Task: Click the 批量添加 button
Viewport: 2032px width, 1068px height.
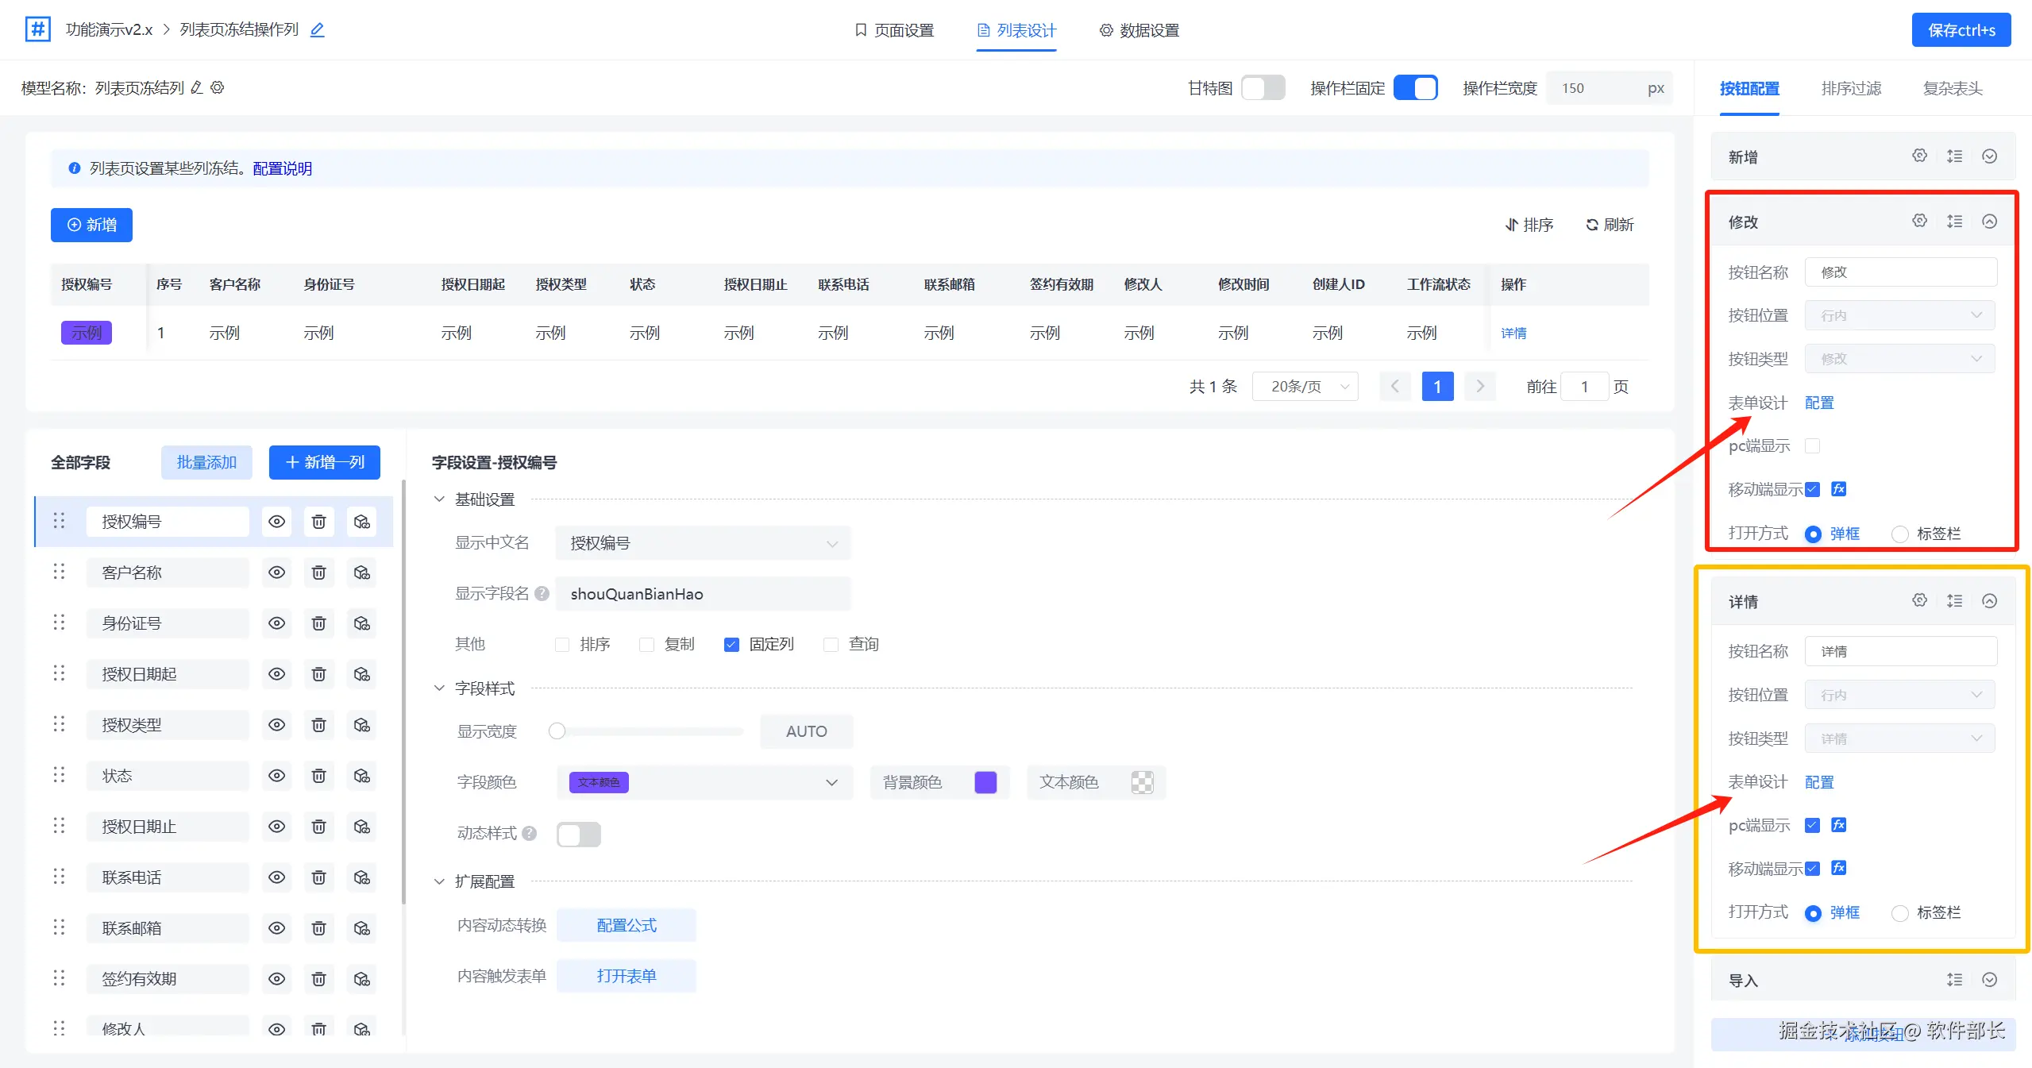Action: (206, 462)
